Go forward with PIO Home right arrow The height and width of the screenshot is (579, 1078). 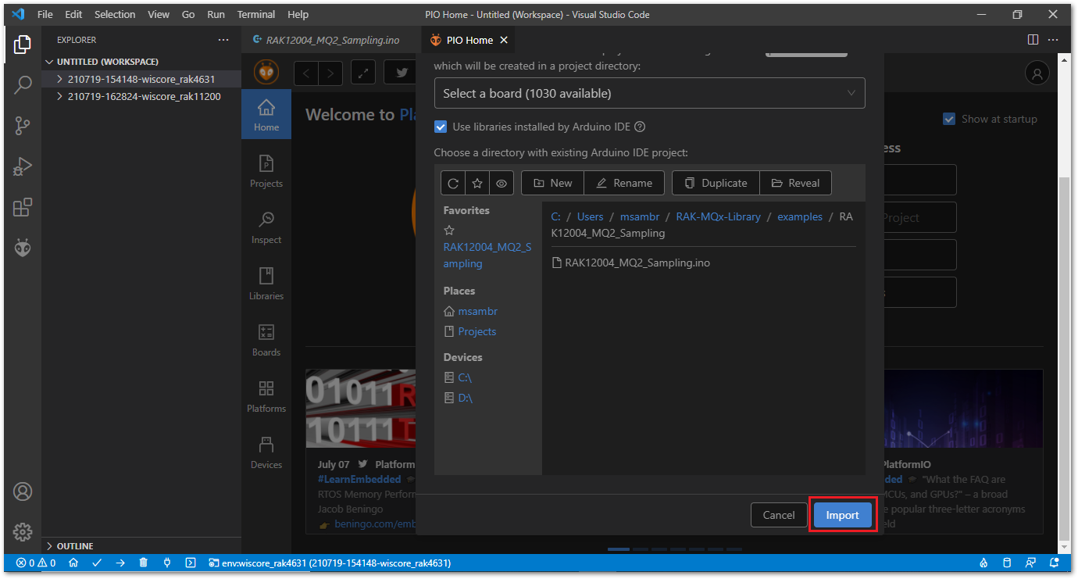pos(330,73)
